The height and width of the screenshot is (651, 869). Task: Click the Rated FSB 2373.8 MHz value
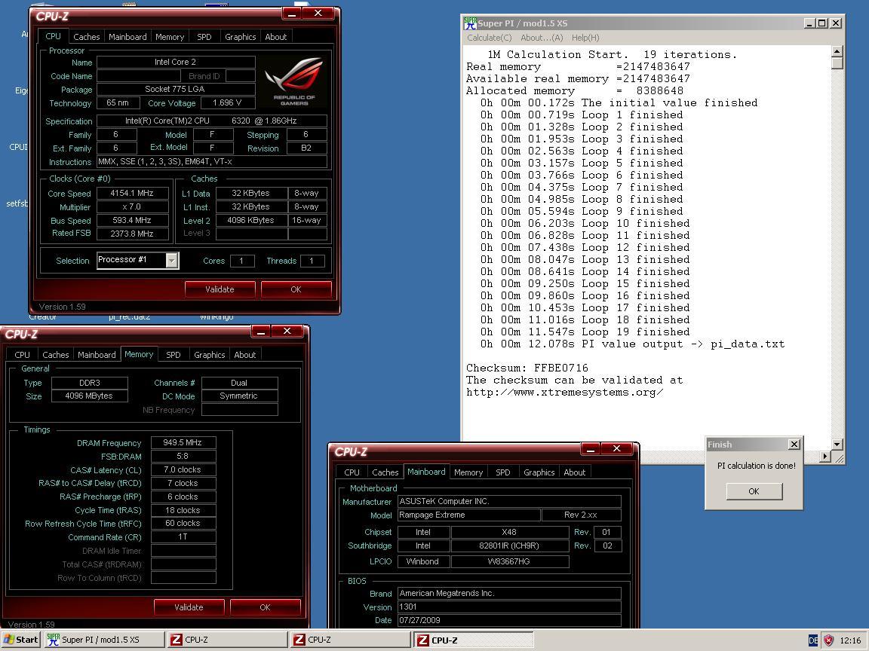(132, 234)
